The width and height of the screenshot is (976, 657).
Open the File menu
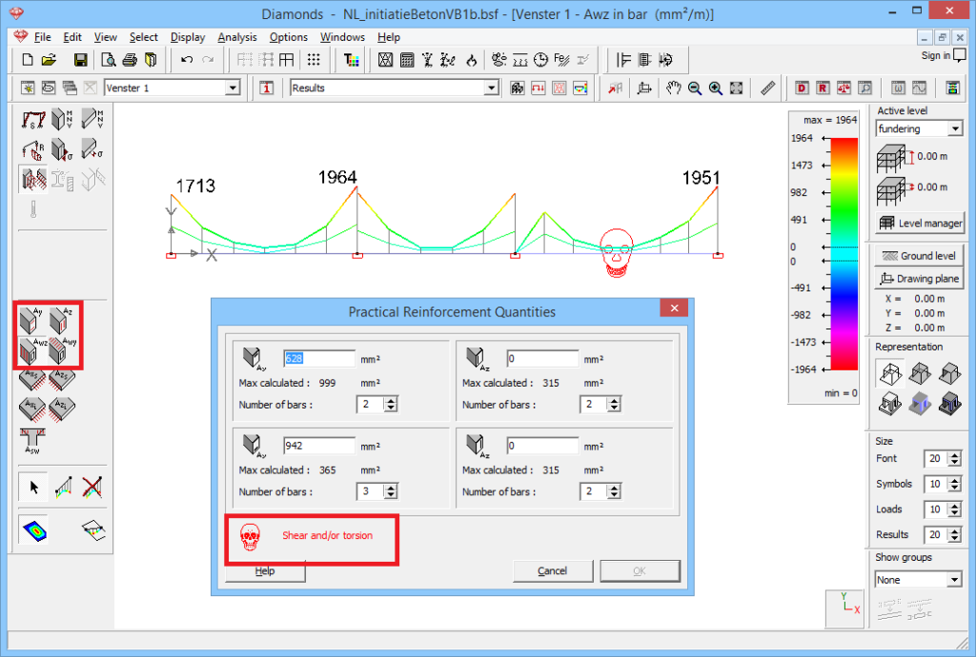tap(42, 37)
